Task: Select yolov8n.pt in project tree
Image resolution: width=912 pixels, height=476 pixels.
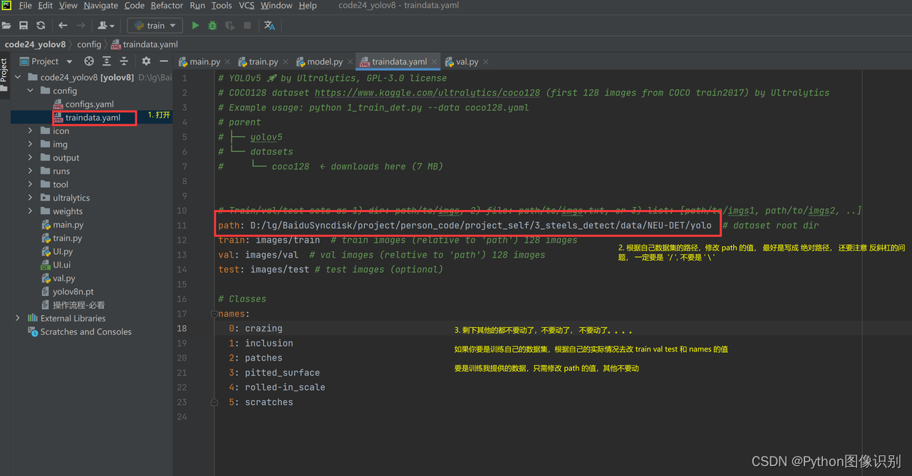Action: [x=73, y=292]
